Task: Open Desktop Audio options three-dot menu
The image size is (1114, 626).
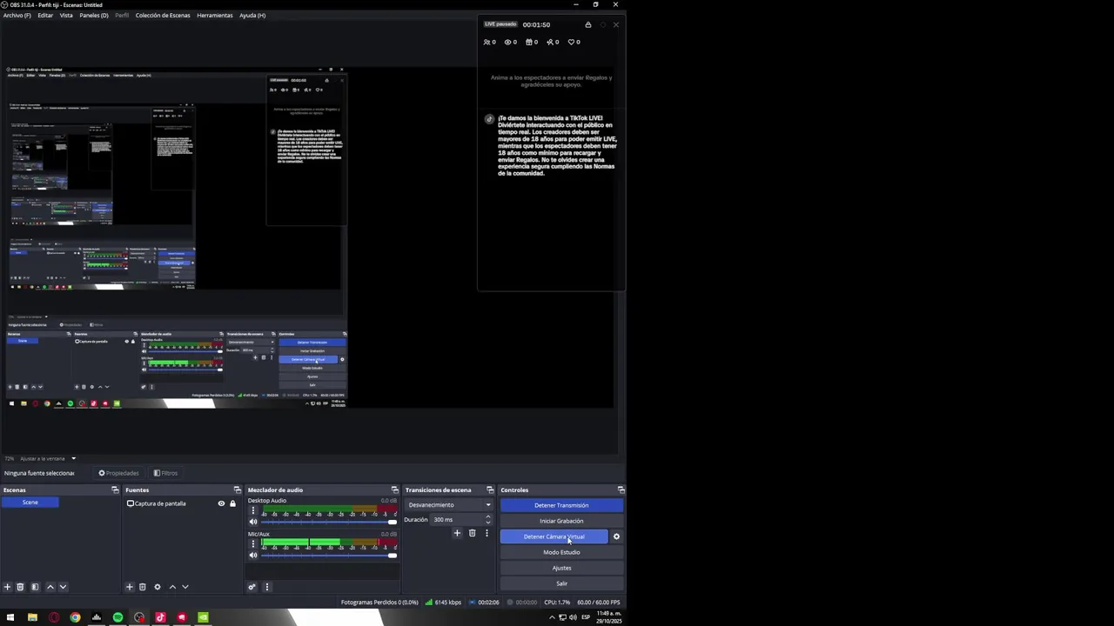Action: (253, 511)
